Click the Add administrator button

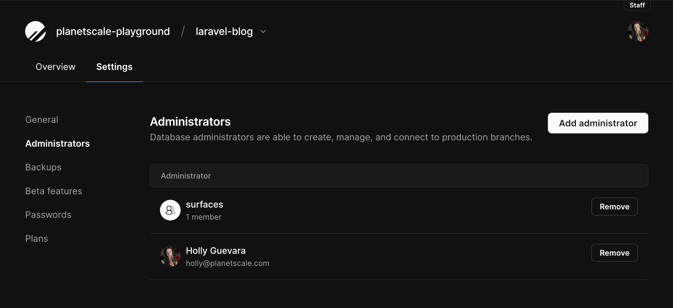(597, 123)
